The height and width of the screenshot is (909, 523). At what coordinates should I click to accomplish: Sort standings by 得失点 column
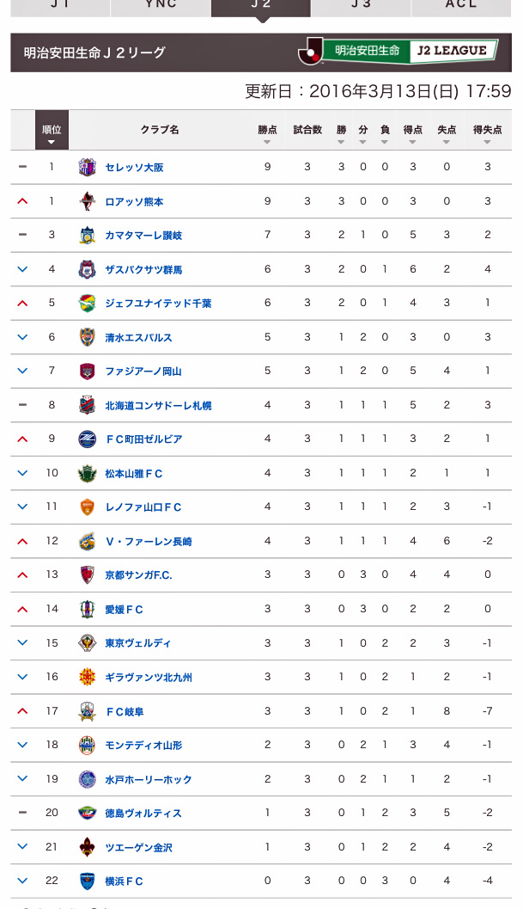pos(487,133)
